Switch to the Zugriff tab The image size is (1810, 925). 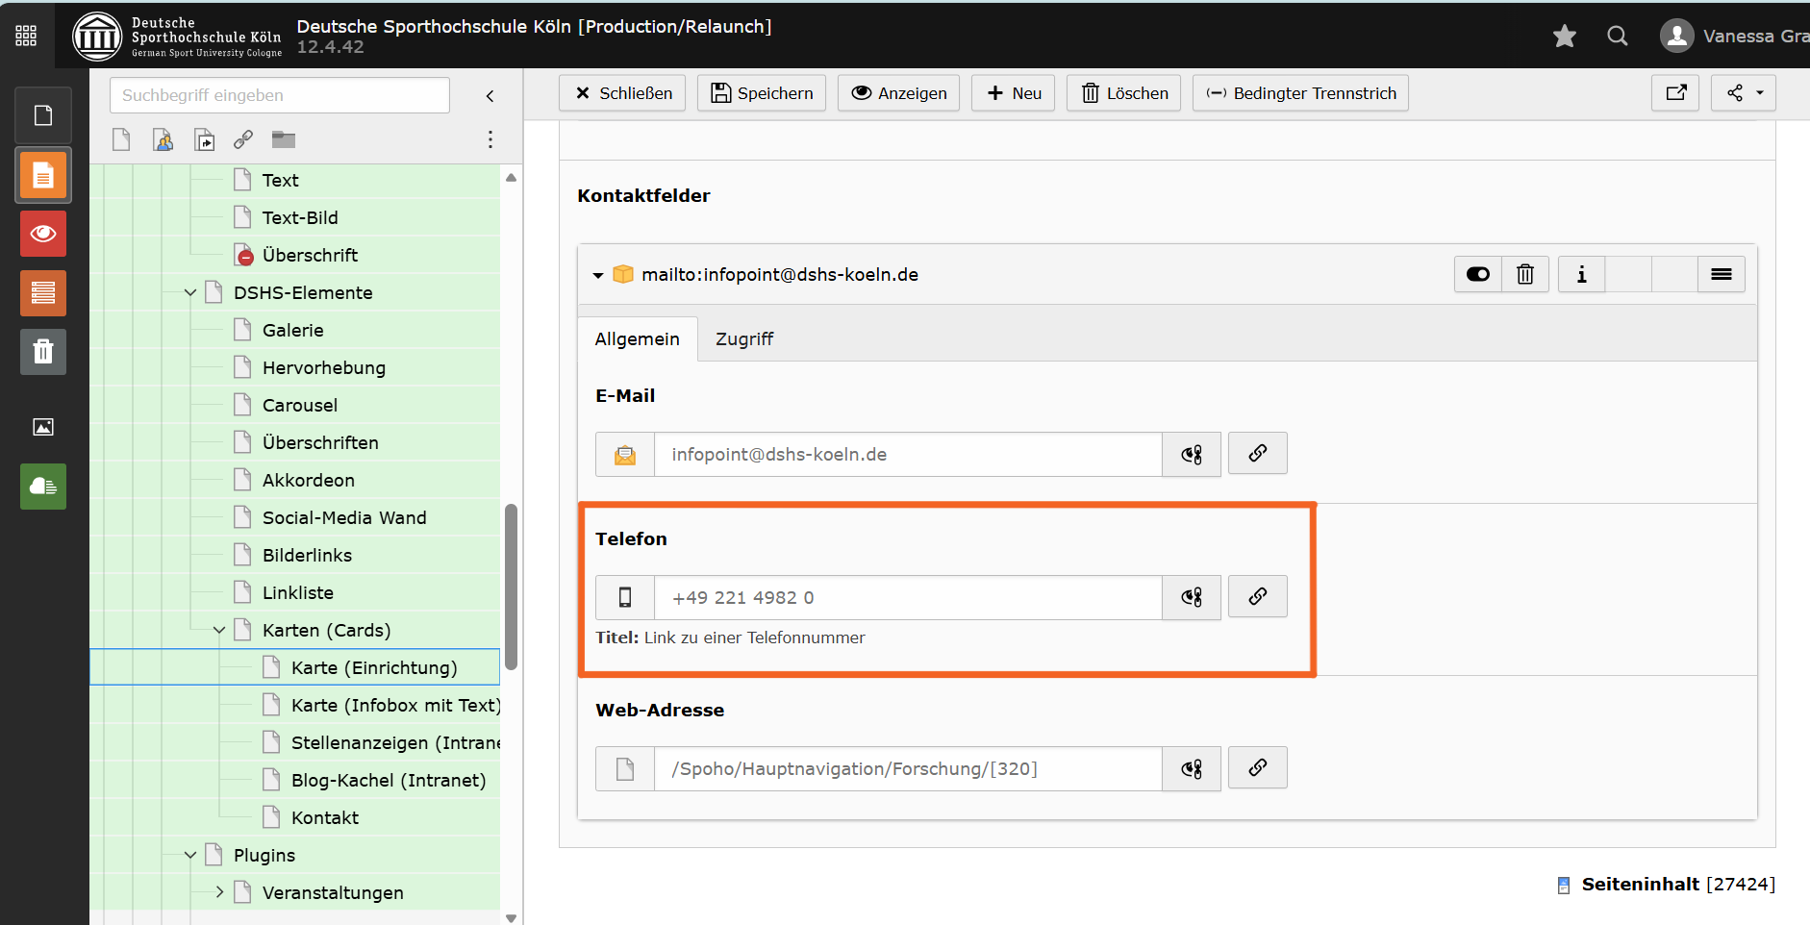[743, 339]
